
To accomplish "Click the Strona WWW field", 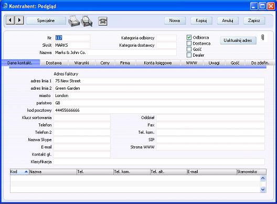I will pyautogui.click(x=210, y=147).
